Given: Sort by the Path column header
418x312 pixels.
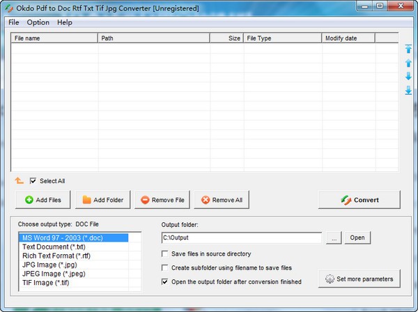Looking at the screenshot, I should point(154,38).
